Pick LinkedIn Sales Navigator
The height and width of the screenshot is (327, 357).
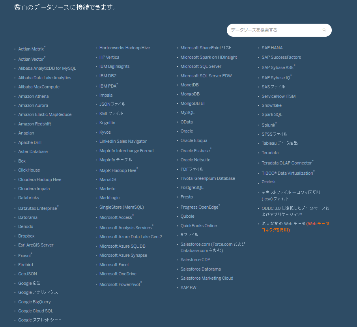point(123,141)
